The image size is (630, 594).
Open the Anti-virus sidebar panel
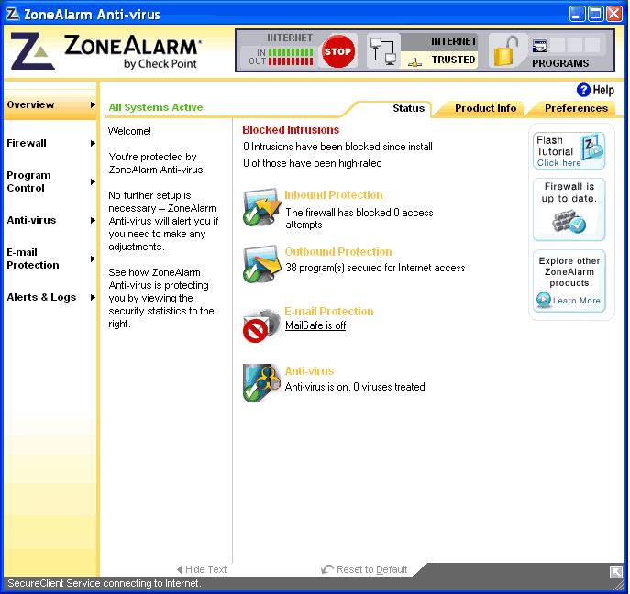[x=31, y=220]
